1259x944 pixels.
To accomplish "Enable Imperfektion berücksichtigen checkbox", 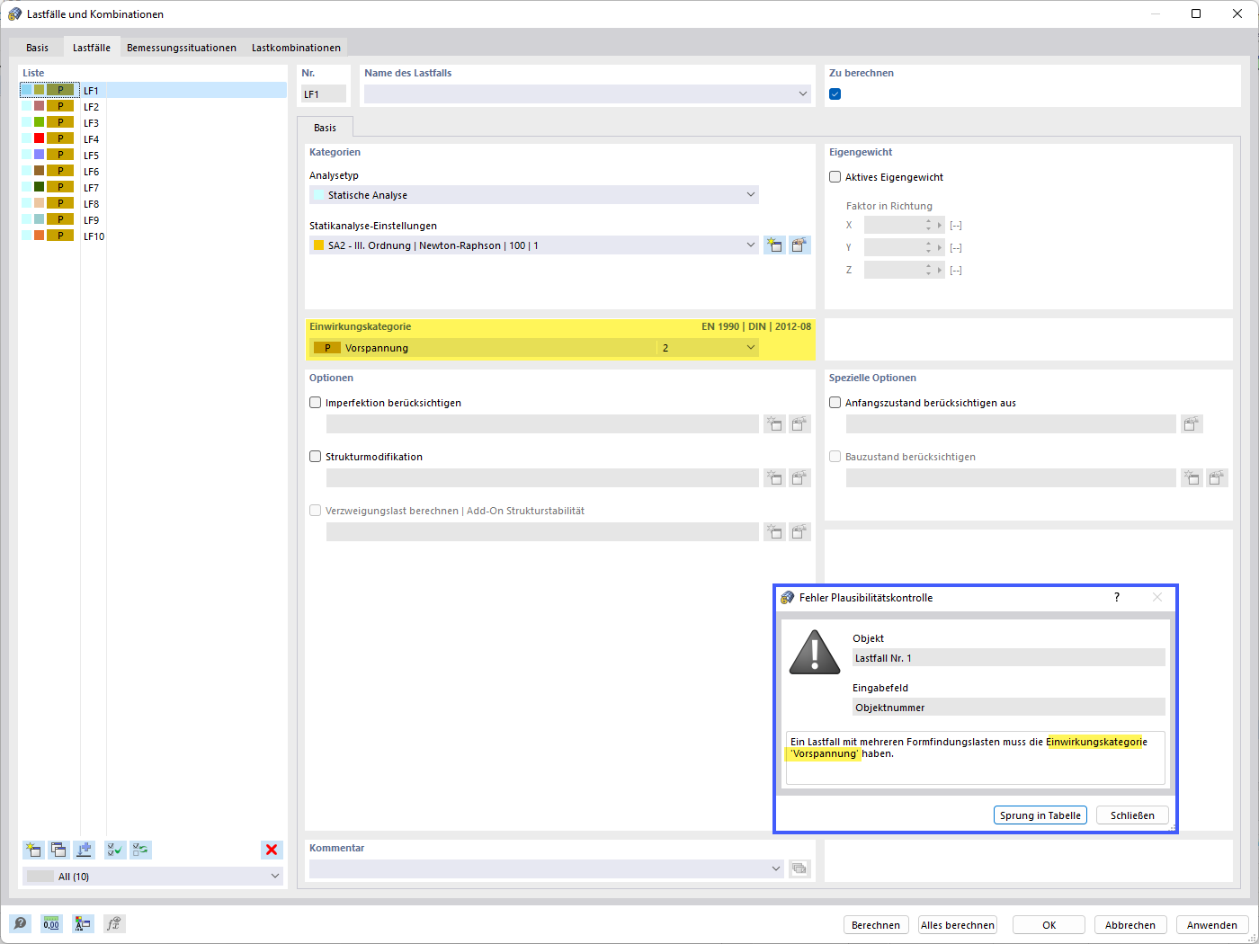I will (315, 403).
